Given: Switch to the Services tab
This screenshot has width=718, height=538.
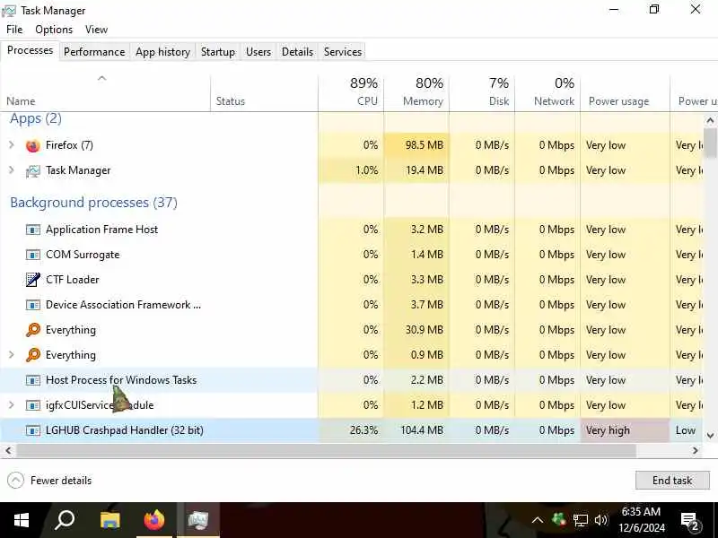Looking at the screenshot, I should 343,52.
